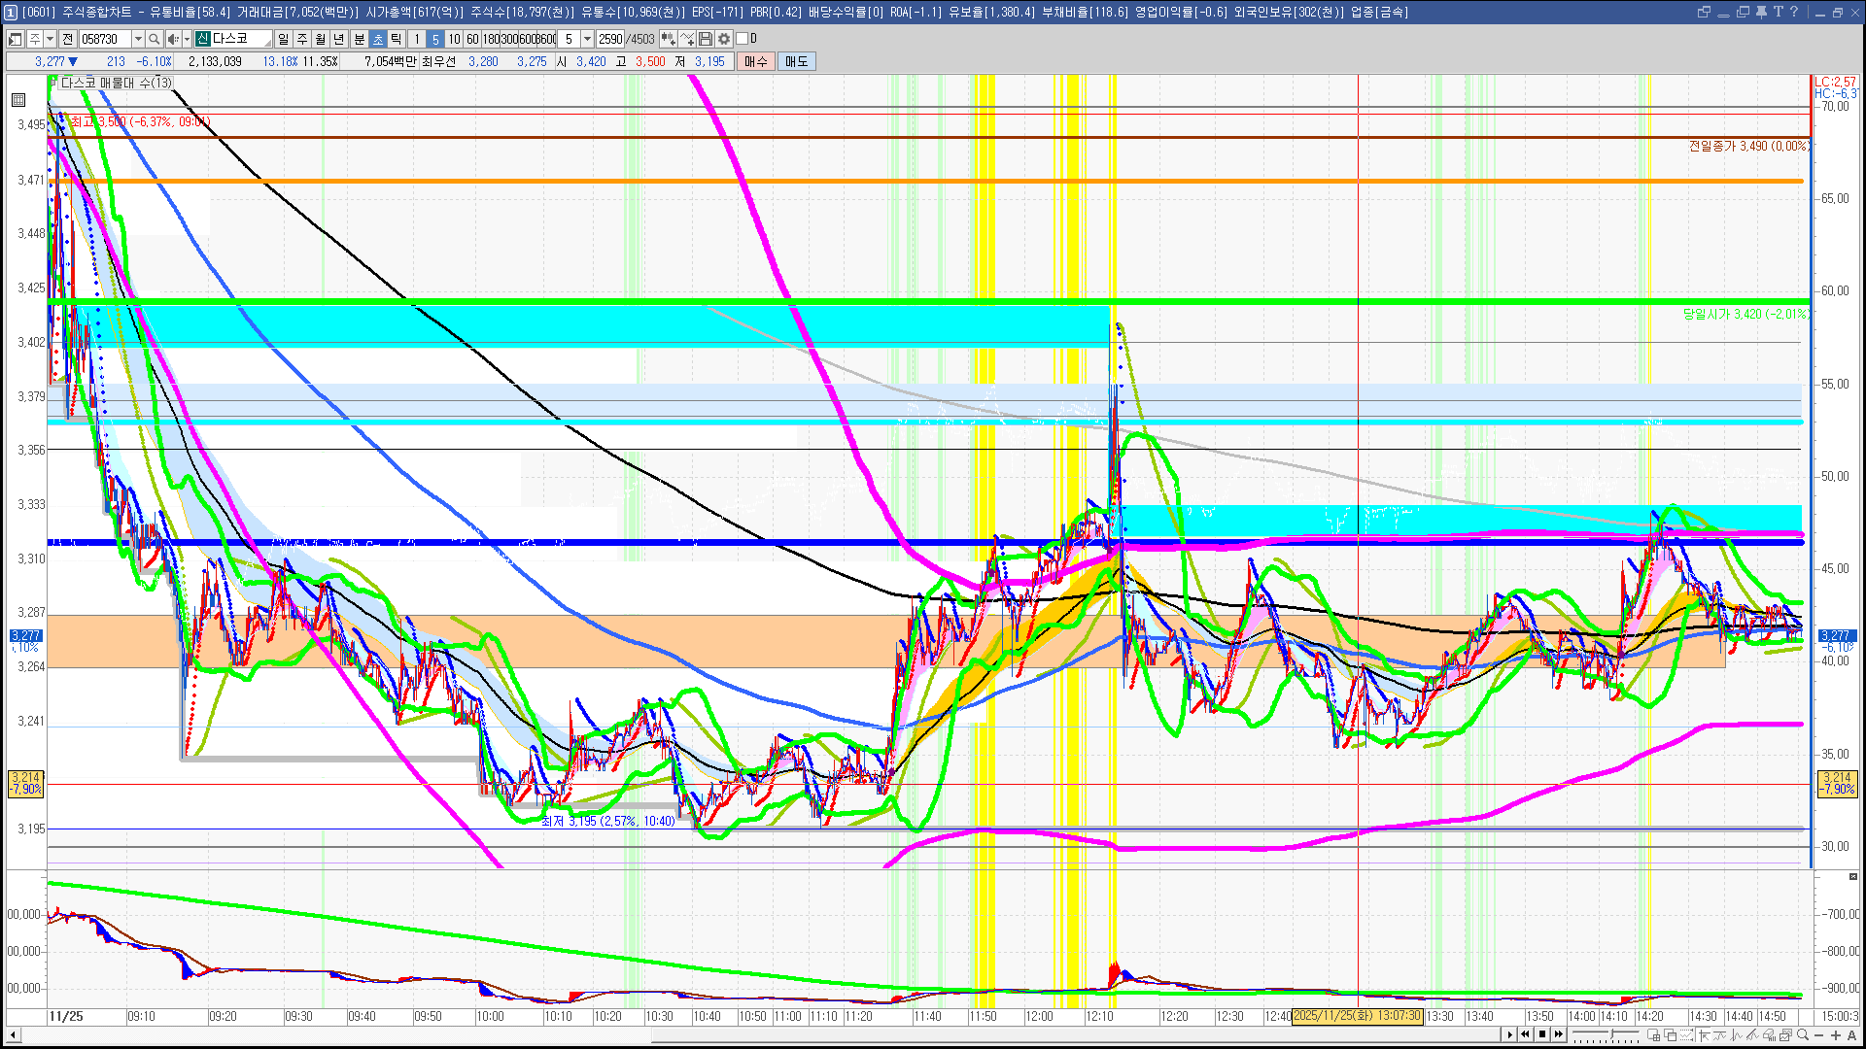Open the stock code 058730 dropdown arrow
Image resolution: width=1866 pixels, height=1049 pixels.
pos(138,39)
